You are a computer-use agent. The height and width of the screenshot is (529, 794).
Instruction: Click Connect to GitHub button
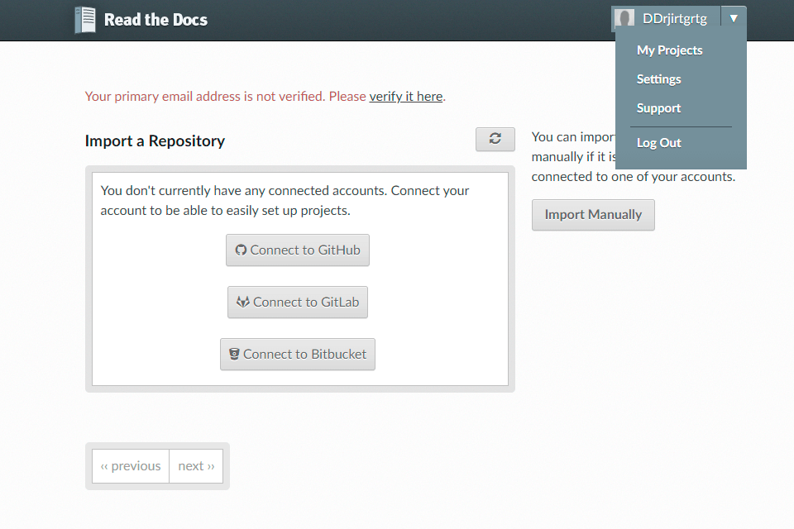coord(298,250)
